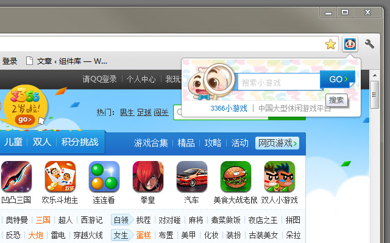Click hot keyword 男生
The height and width of the screenshot is (243, 390).
tap(127, 112)
